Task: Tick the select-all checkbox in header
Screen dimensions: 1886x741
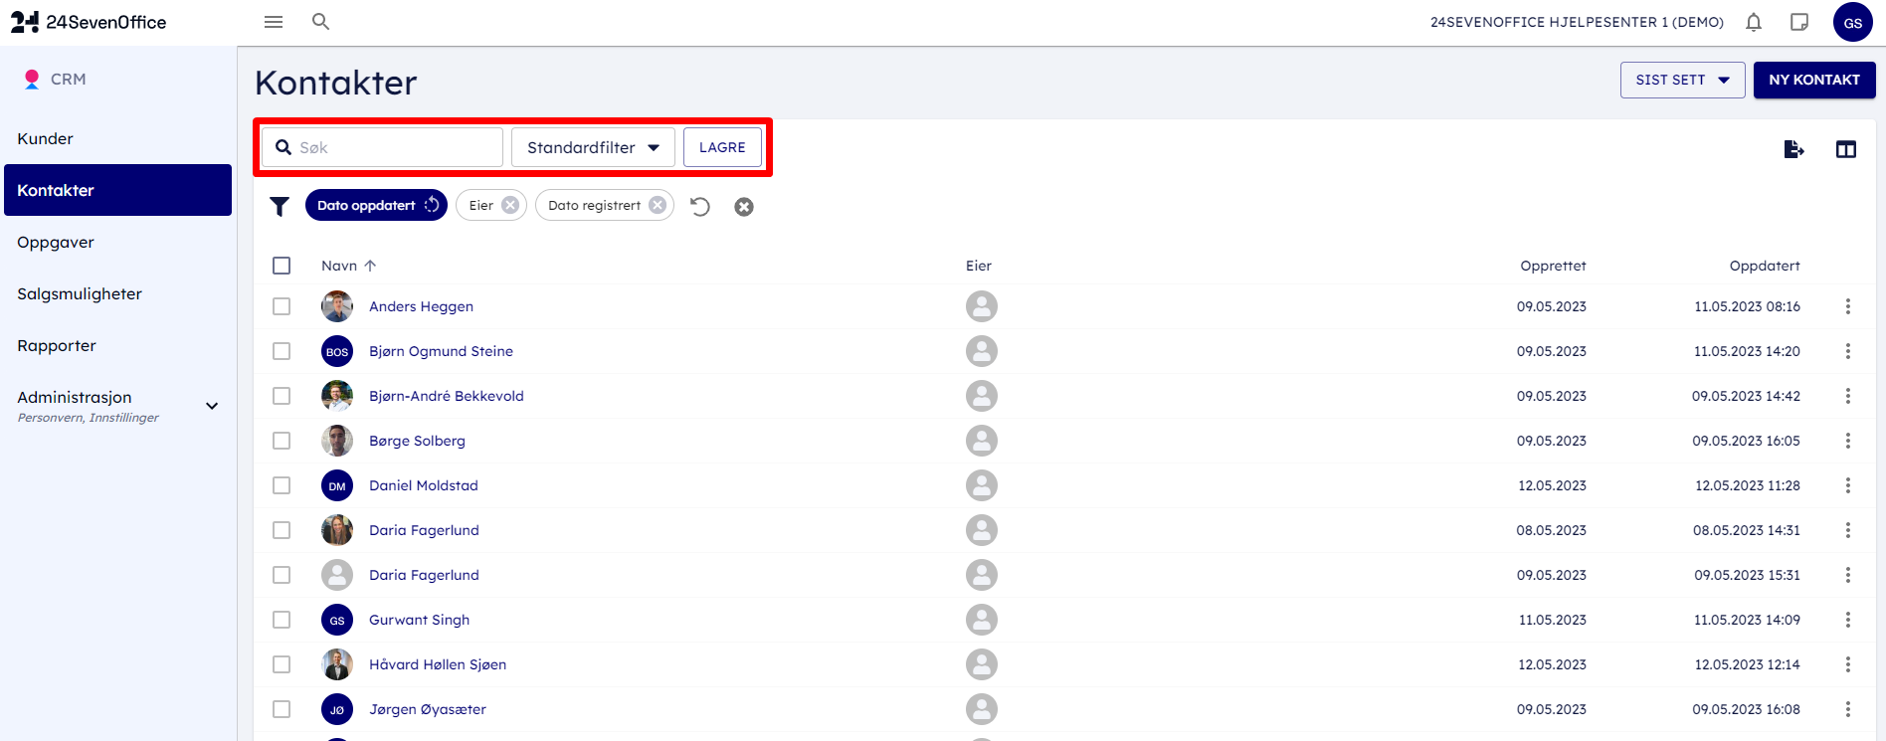Action: tap(282, 266)
